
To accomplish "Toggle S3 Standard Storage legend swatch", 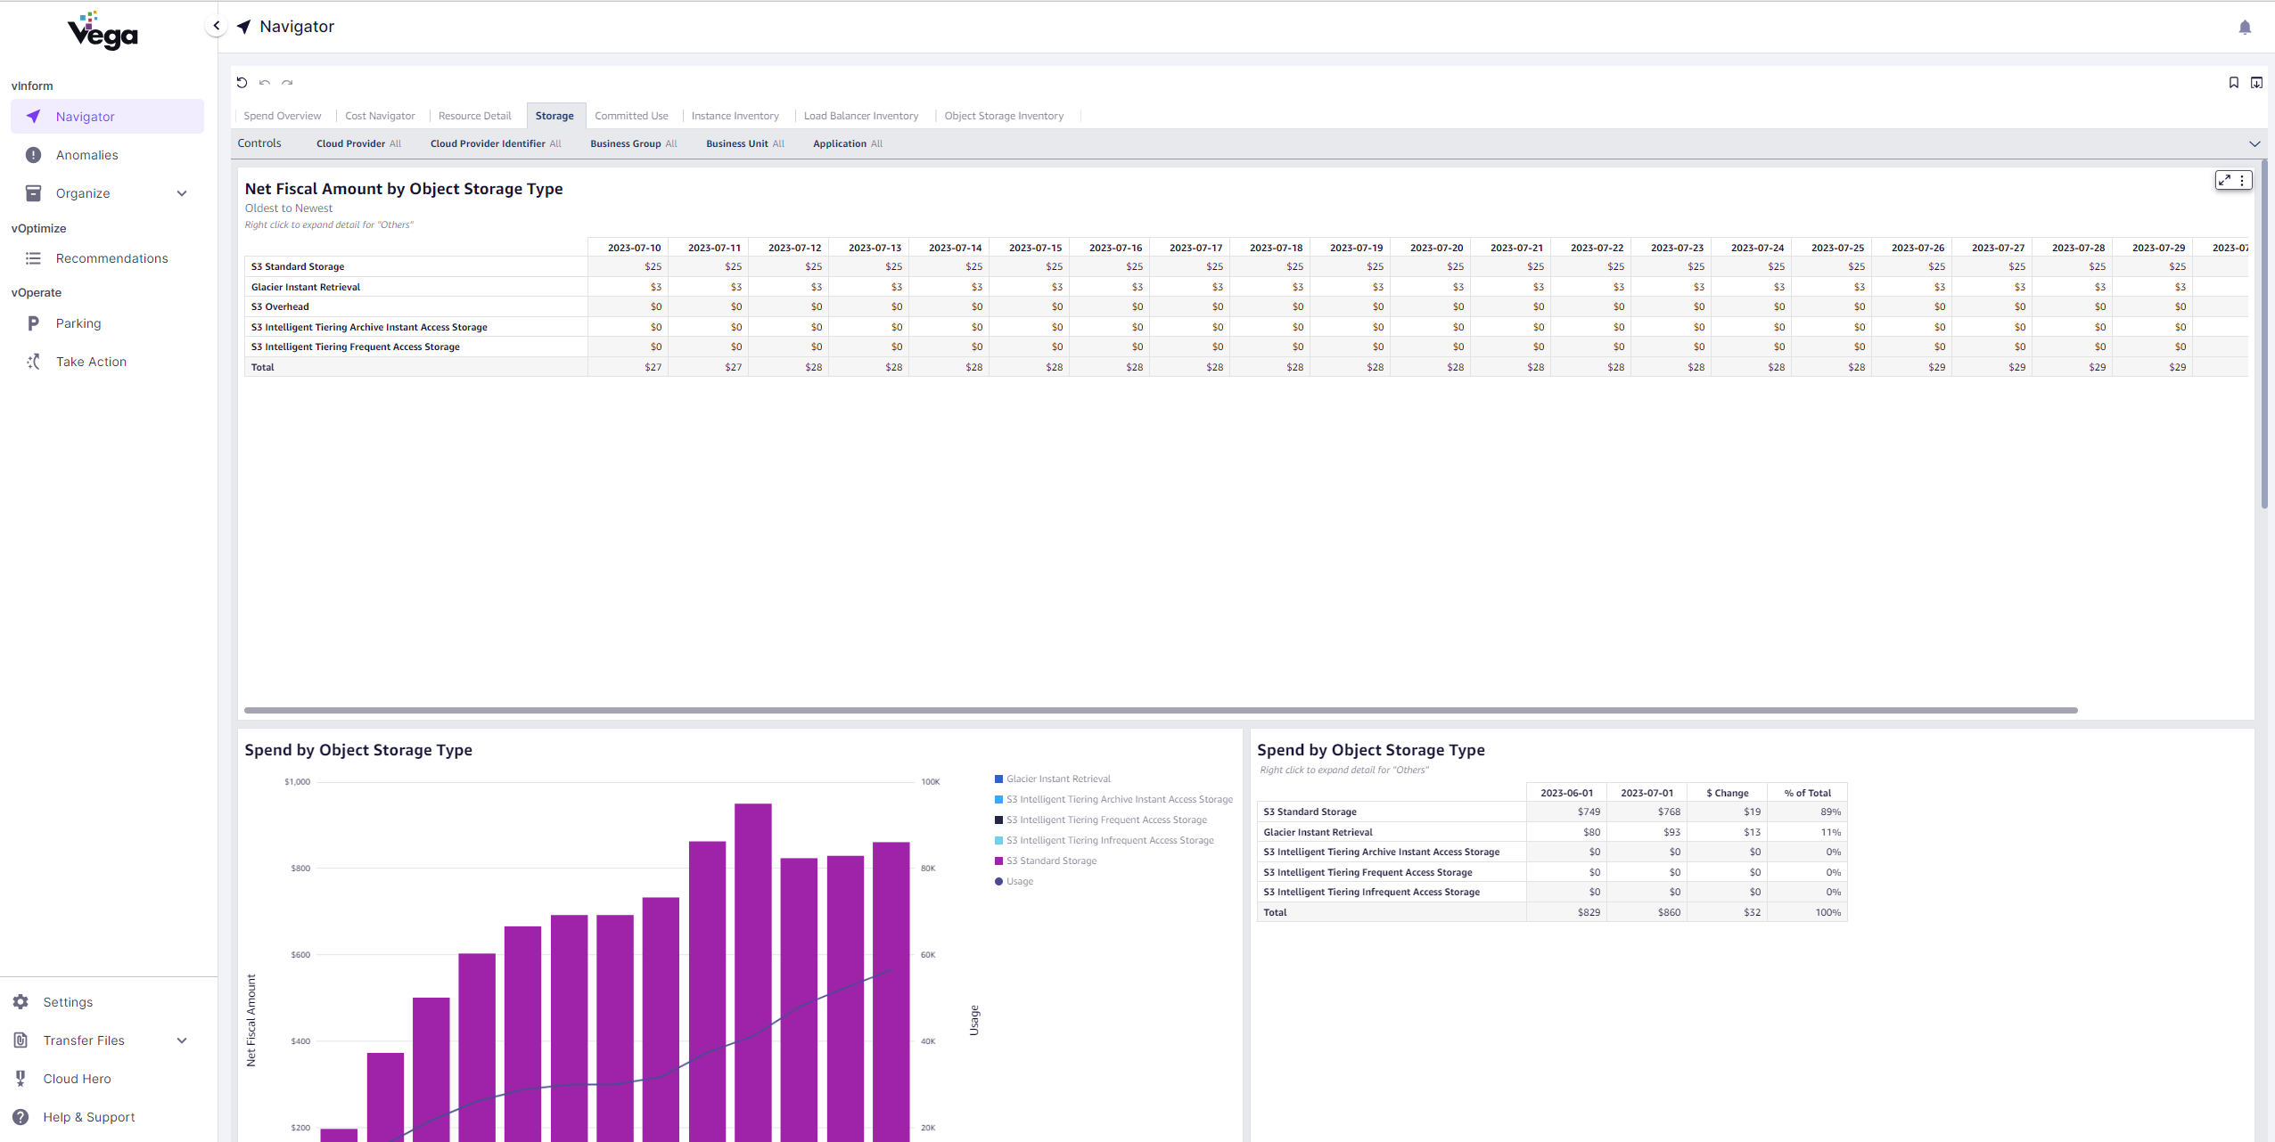I will 998,861.
